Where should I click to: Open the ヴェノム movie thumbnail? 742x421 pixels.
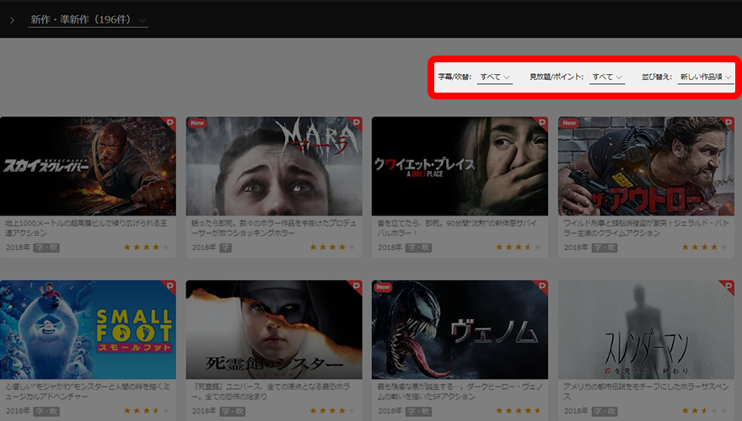pyautogui.click(x=460, y=330)
